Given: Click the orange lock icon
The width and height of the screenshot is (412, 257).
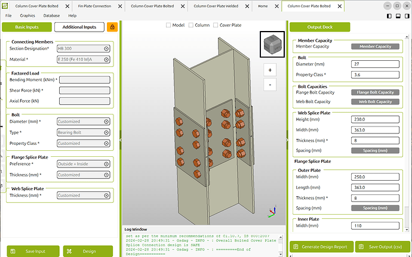Looking at the screenshot, I should click(112, 27).
